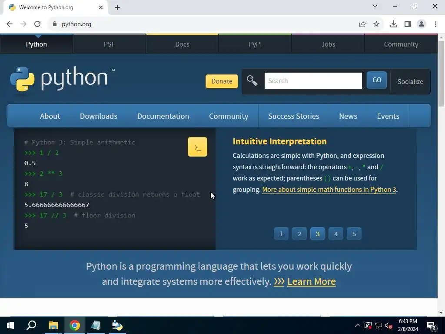Open the notifications action center
The width and height of the screenshot is (445, 334).
[432, 326]
